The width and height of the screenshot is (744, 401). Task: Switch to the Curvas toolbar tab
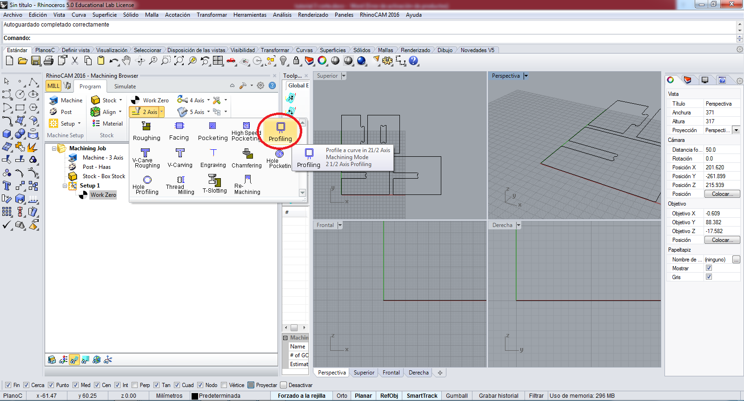304,50
